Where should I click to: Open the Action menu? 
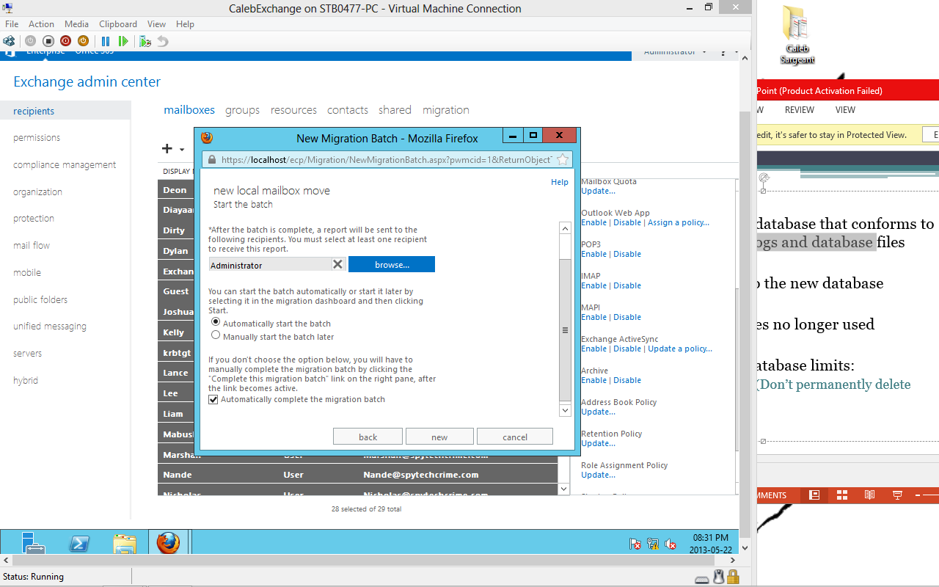[x=42, y=24]
